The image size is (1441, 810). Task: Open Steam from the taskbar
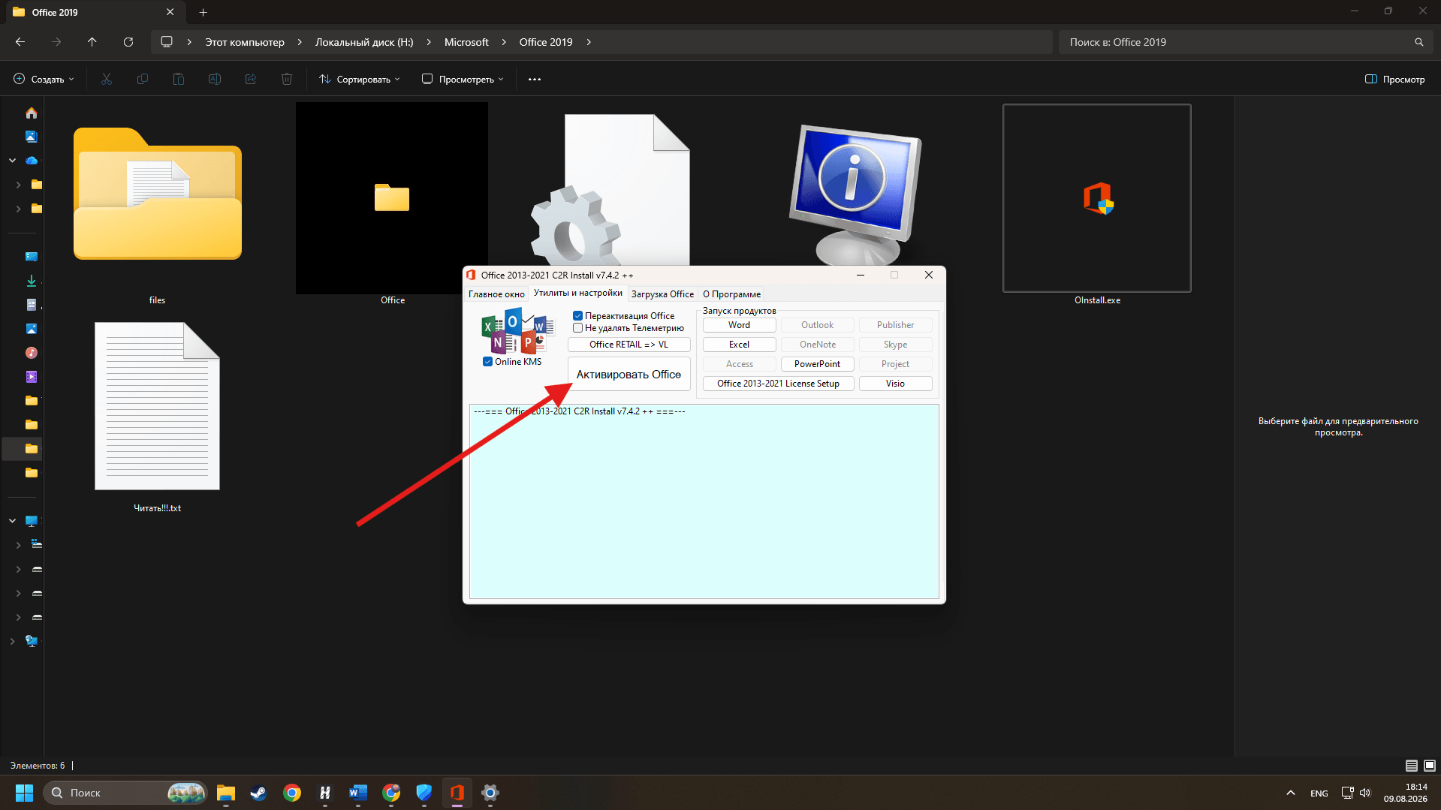pyautogui.click(x=259, y=793)
